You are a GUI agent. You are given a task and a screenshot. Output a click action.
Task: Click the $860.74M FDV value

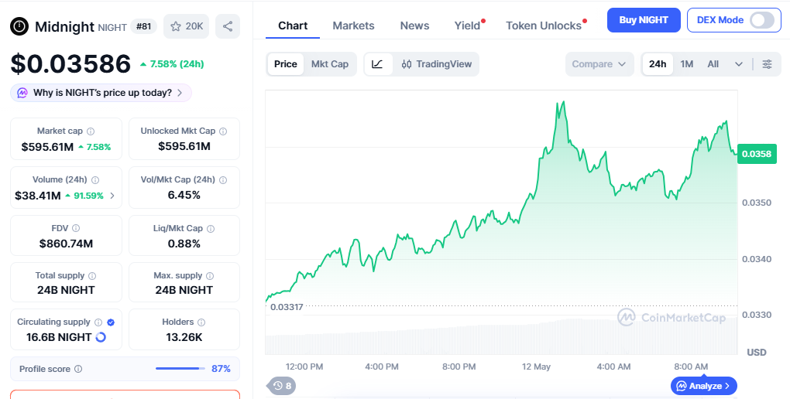coord(66,244)
